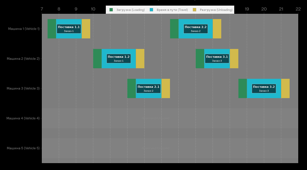Select the 'Поставка 2.1' delivery label
This screenshot has width=307, height=170.
click(x=148, y=88)
